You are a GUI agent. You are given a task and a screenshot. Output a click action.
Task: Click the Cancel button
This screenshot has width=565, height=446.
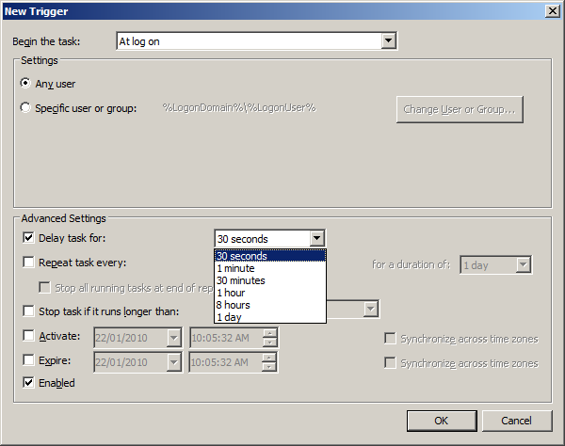coord(516,421)
